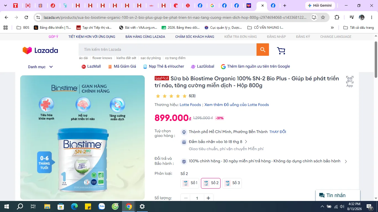Click the shield icon beside 100% chính hãng

[x=184, y=161]
